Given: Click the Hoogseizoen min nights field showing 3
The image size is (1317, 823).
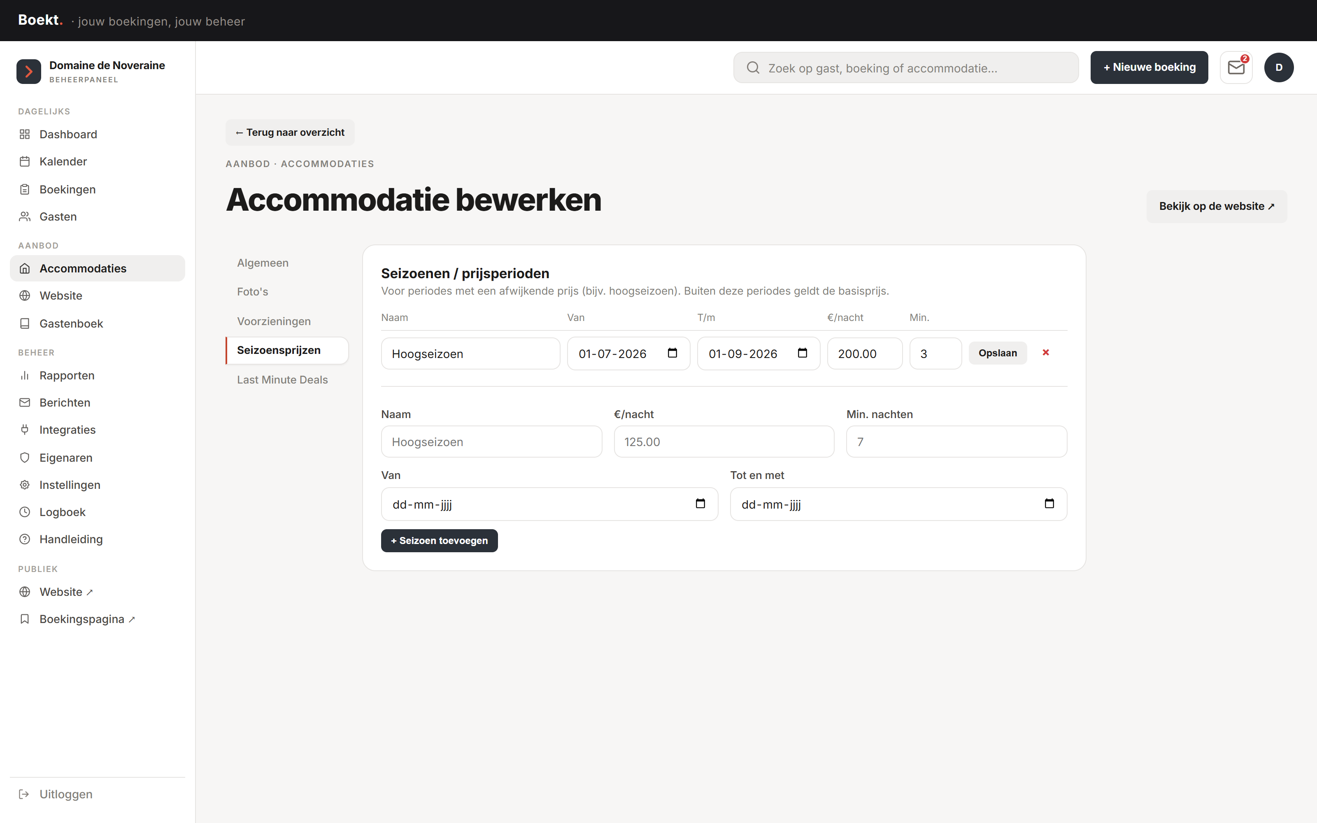Looking at the screenshot, I should pos(935,353).
